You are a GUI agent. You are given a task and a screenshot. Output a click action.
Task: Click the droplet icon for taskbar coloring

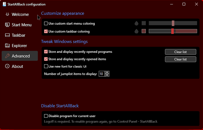137,31
